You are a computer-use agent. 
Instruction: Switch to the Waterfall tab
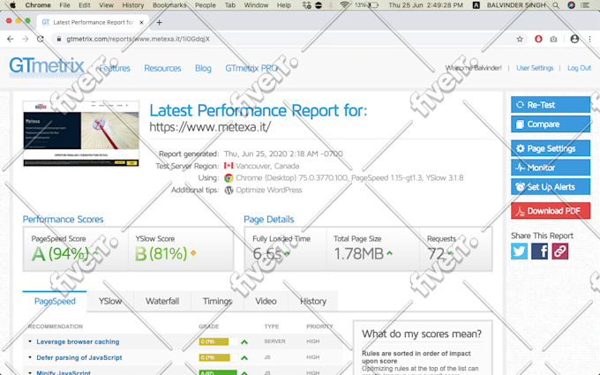click(162, 302)
